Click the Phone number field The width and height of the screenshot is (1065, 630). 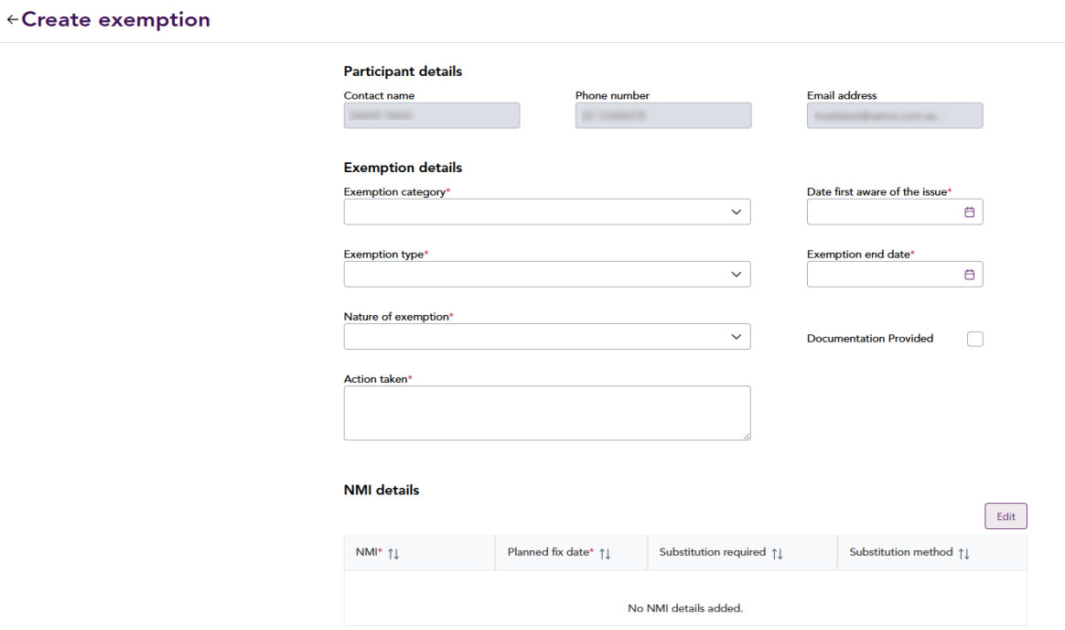[662, 115]
